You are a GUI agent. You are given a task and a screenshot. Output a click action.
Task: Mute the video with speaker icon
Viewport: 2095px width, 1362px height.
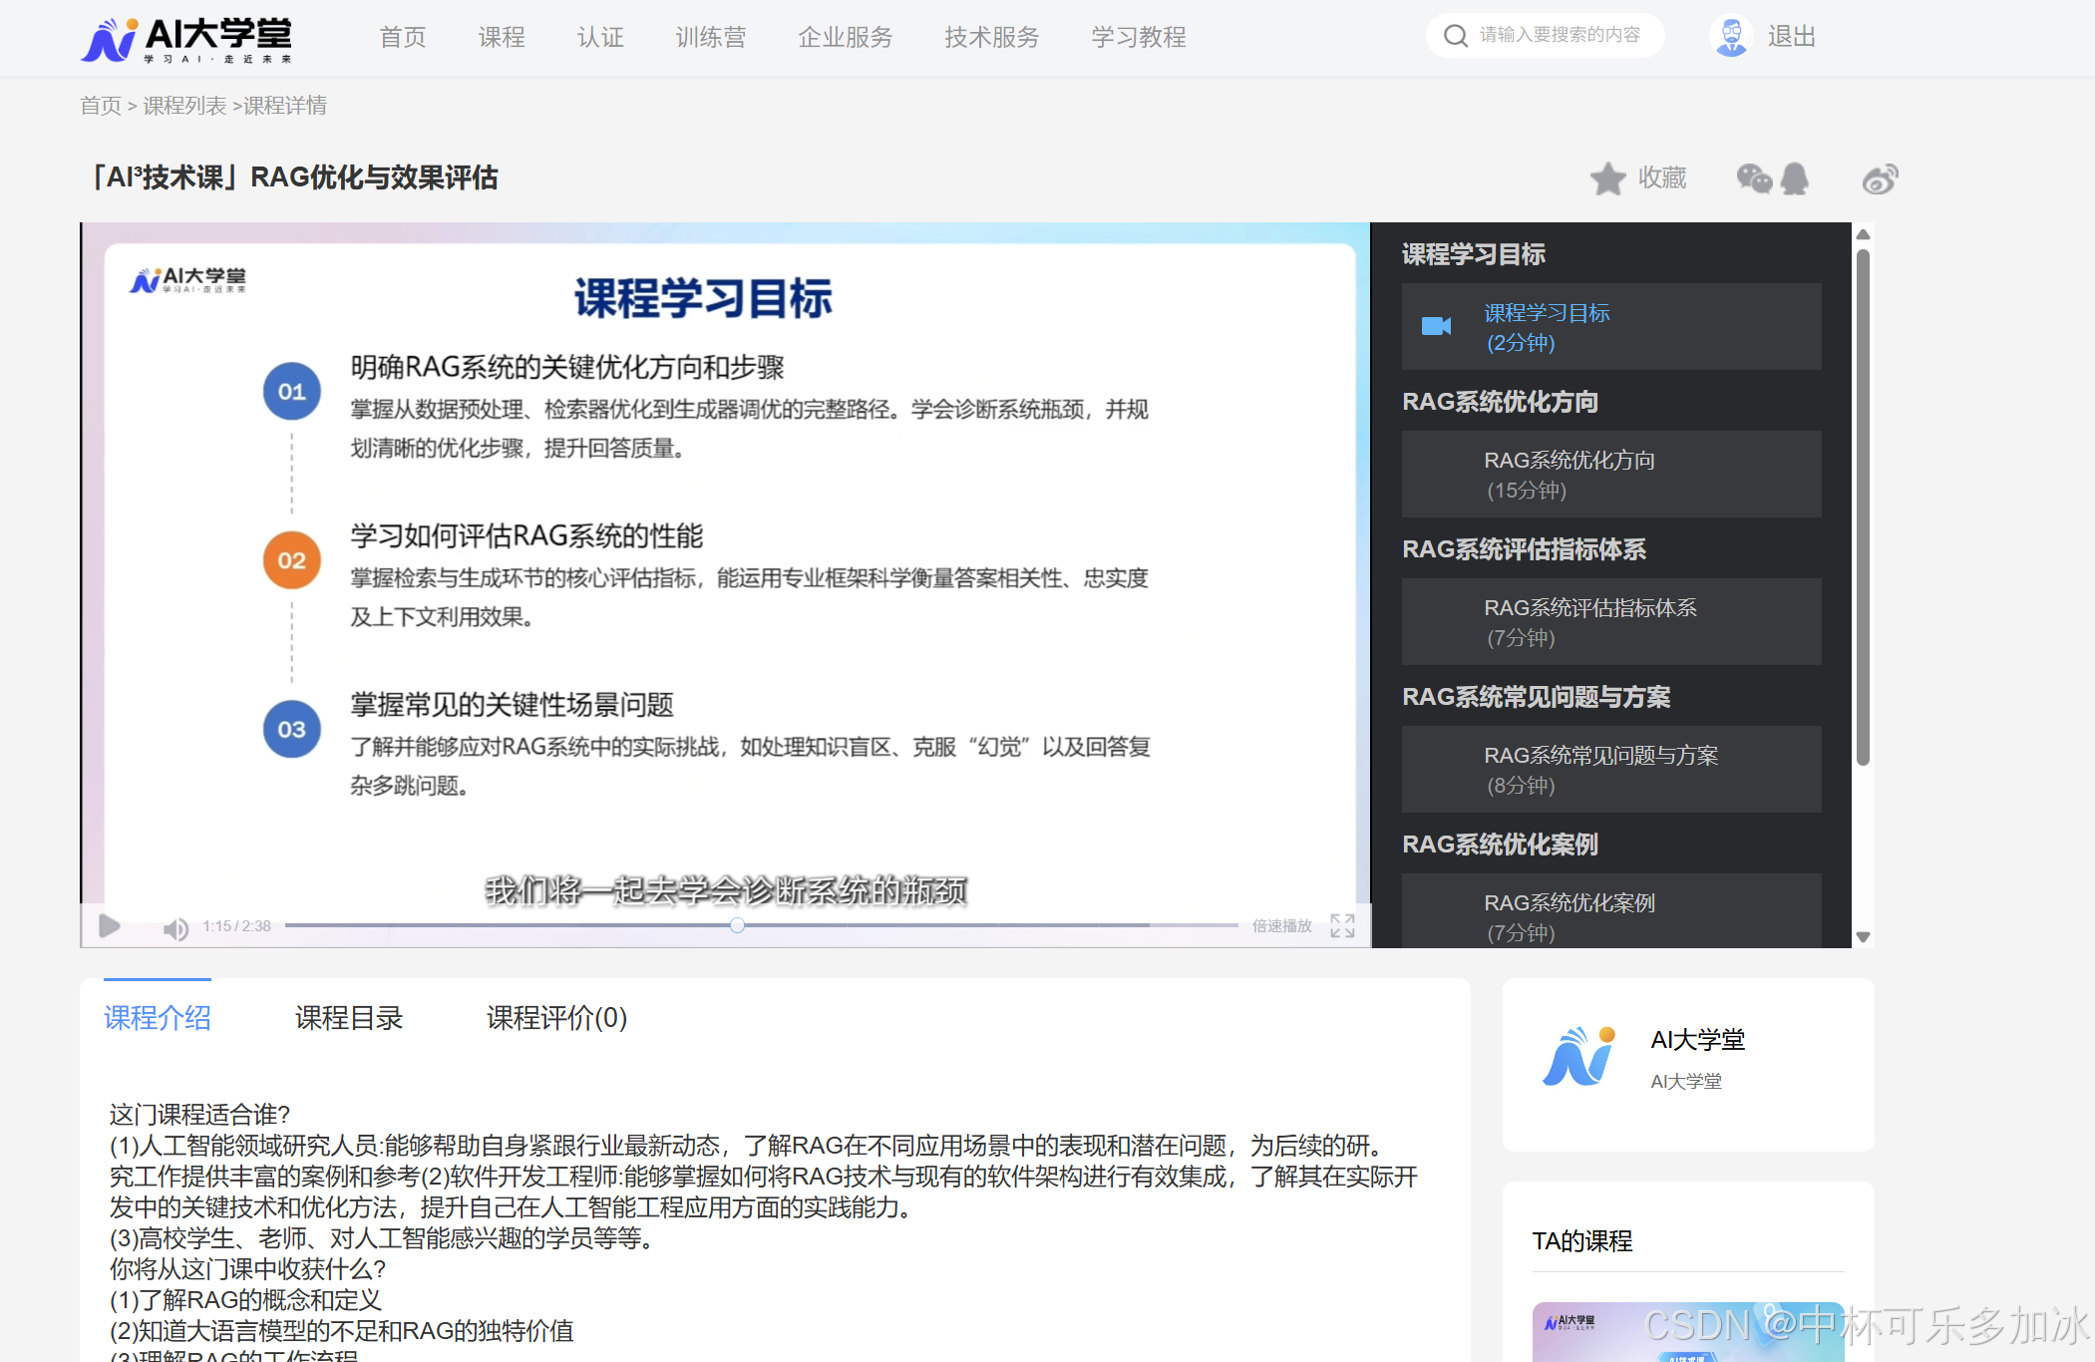pyautogui.click(x=175, y=929)
